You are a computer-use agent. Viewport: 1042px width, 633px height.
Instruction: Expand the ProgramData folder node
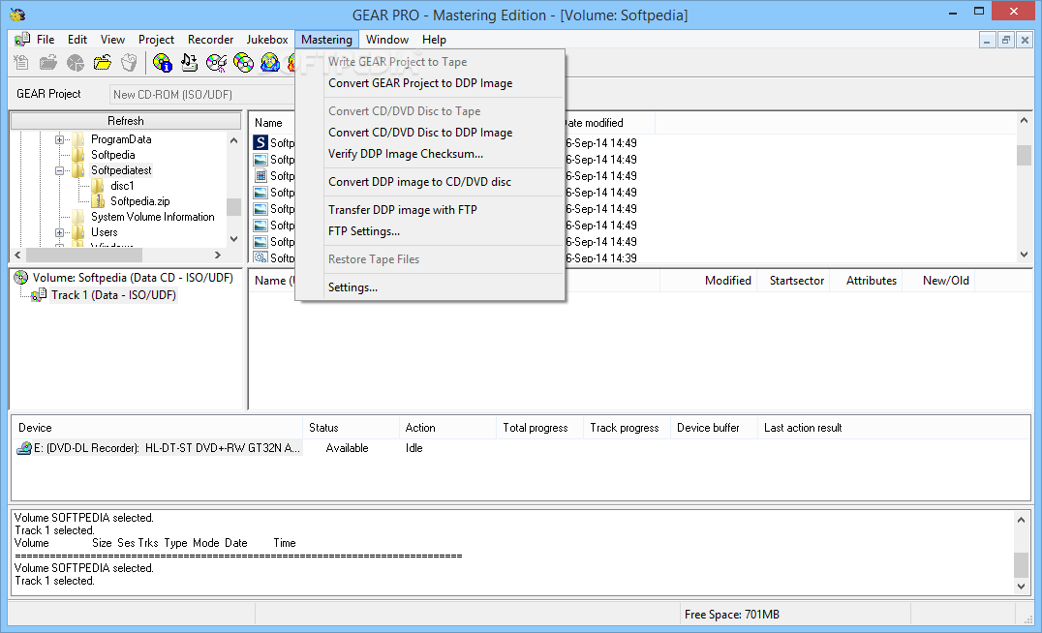[59, 139]
